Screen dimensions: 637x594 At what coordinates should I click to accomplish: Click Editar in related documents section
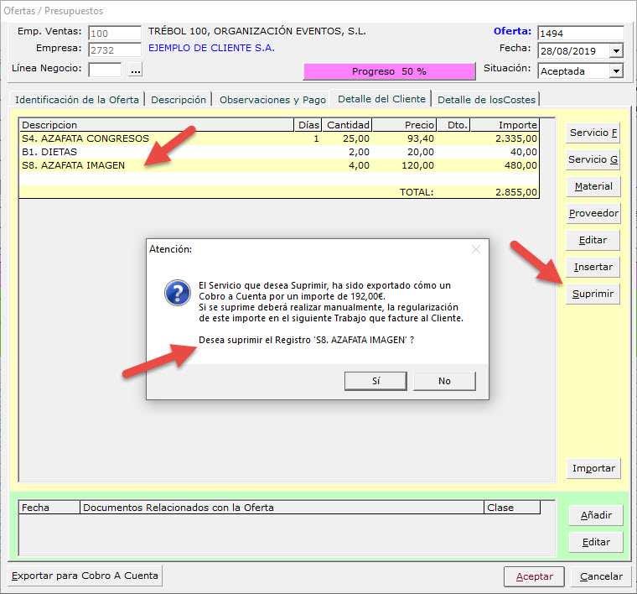[596, 542]
